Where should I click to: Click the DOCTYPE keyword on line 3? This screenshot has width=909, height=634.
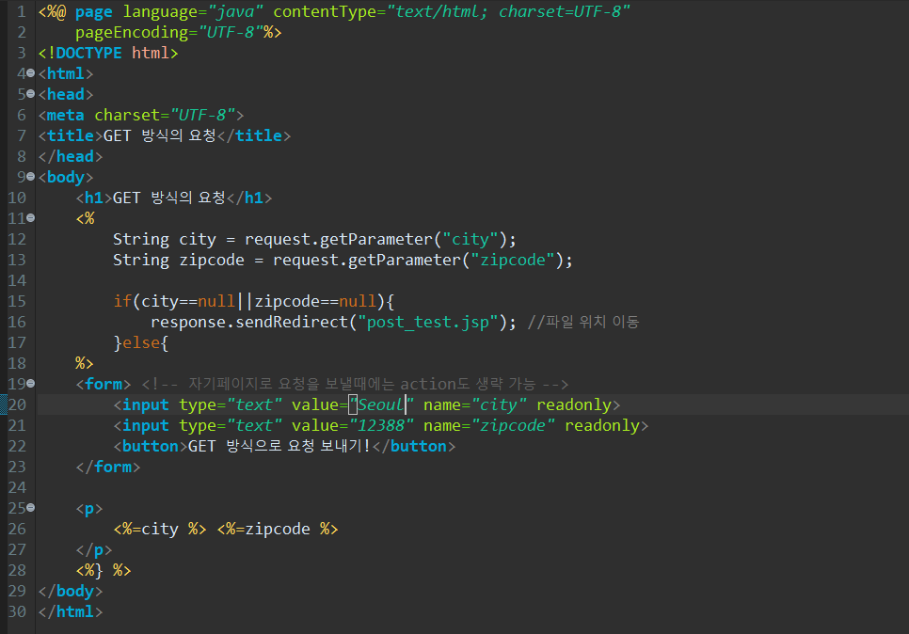coord(89,53)
